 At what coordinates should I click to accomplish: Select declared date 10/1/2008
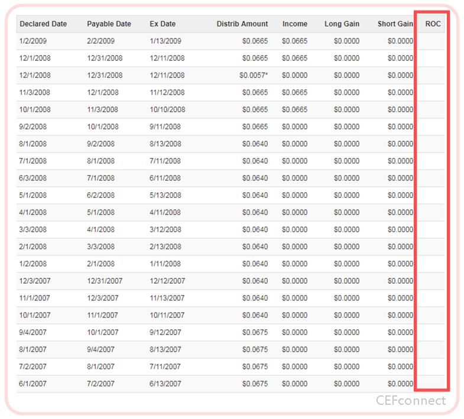click(35, 110)
